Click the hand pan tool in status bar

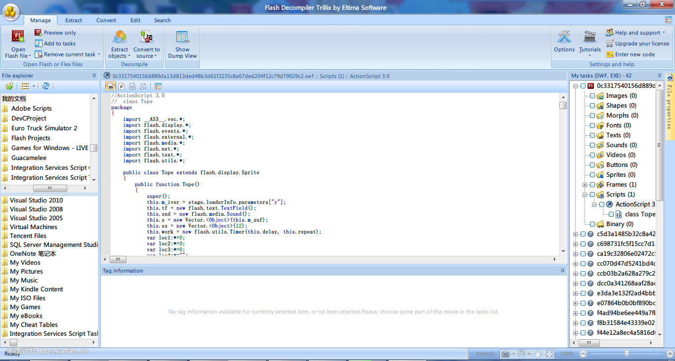point(538,354)
